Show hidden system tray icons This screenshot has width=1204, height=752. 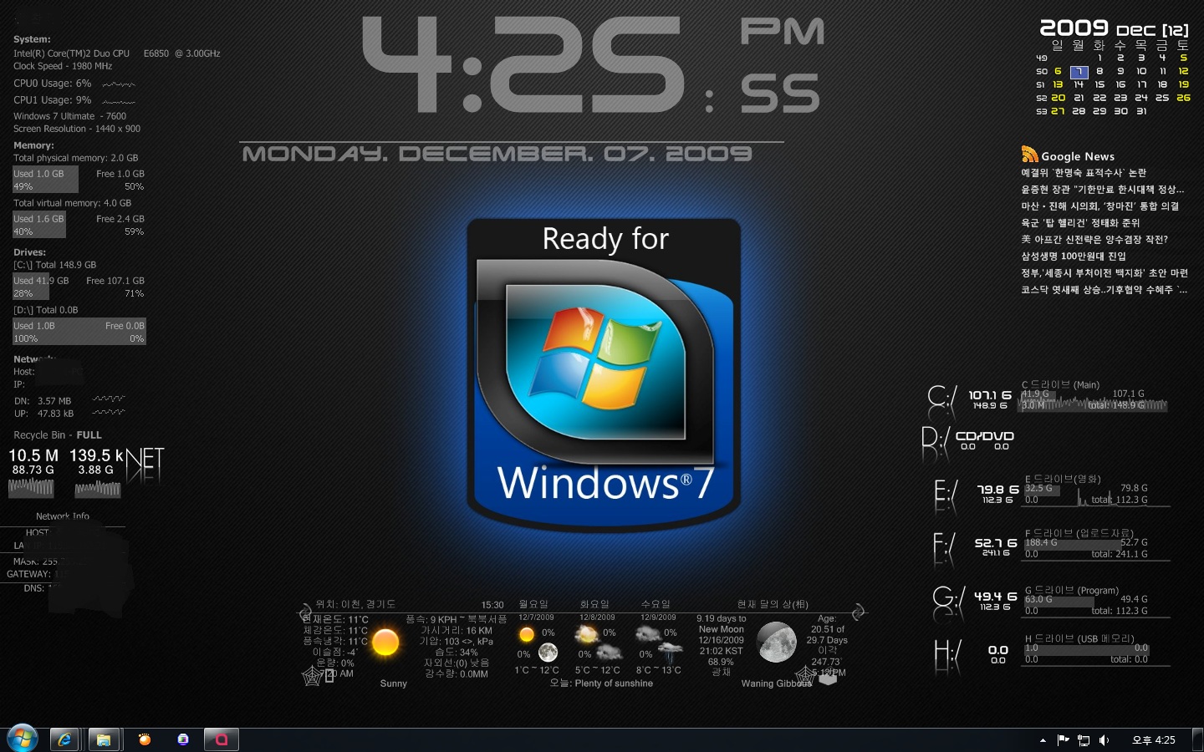(x=1043, y=740)
